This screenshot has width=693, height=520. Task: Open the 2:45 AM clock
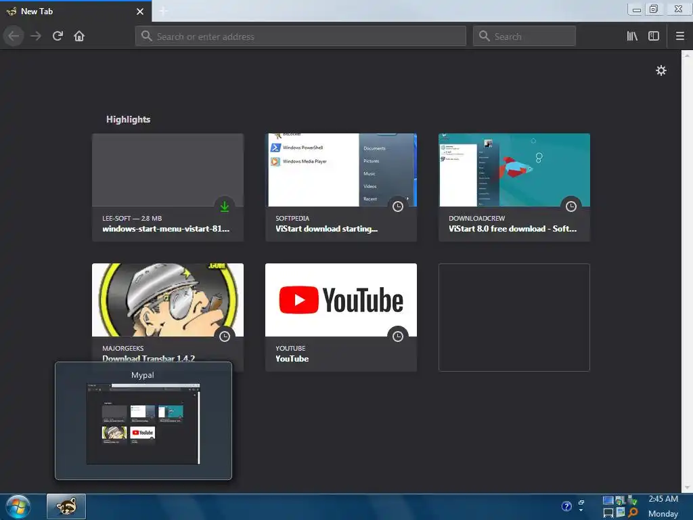[663, 499]
